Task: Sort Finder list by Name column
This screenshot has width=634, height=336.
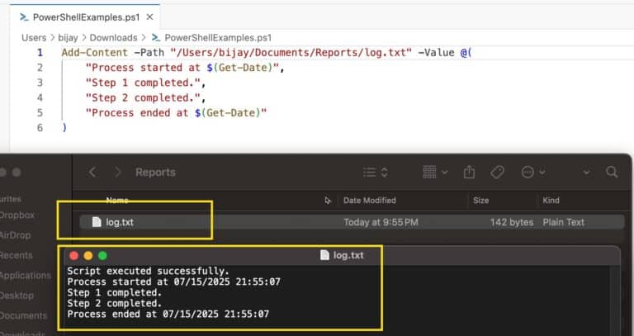Action: pyautogui.click(x=117, y=200)
